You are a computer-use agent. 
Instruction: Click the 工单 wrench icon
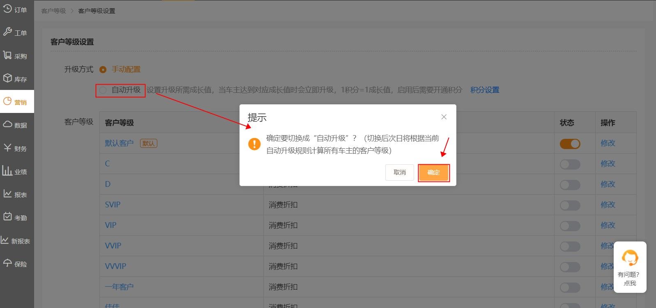click(x=7, y=32)
